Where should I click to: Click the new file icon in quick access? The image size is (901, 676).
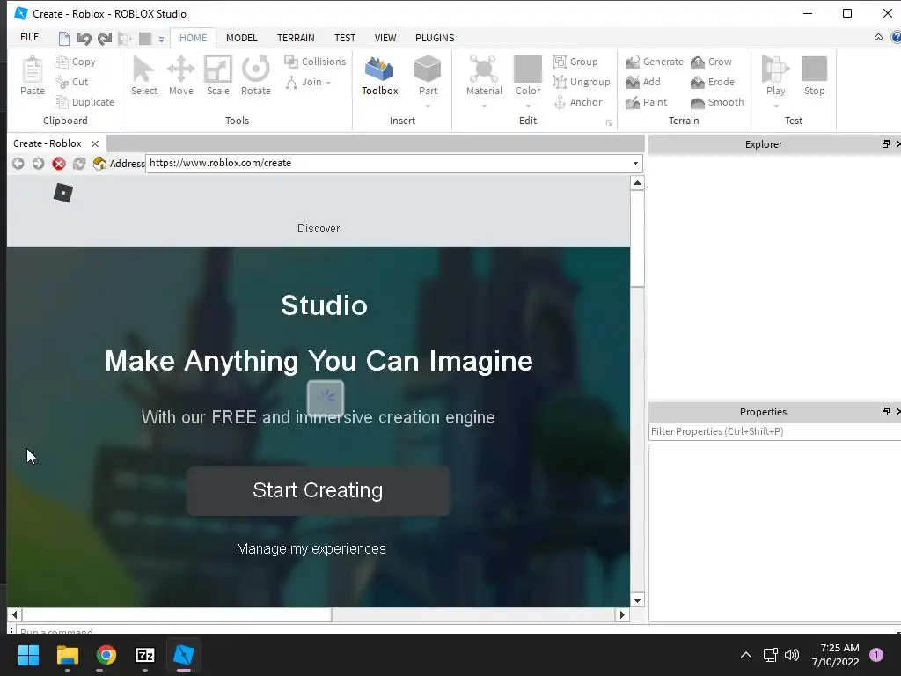(63, 39)
